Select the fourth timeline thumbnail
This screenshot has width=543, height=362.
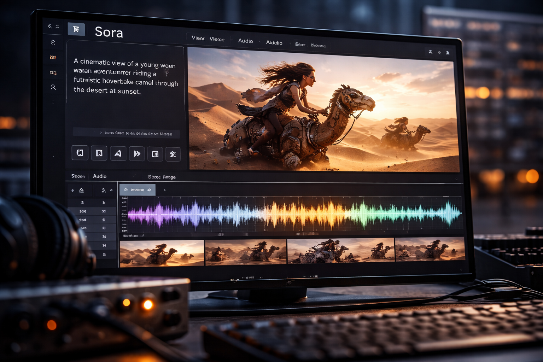point(430,249)
